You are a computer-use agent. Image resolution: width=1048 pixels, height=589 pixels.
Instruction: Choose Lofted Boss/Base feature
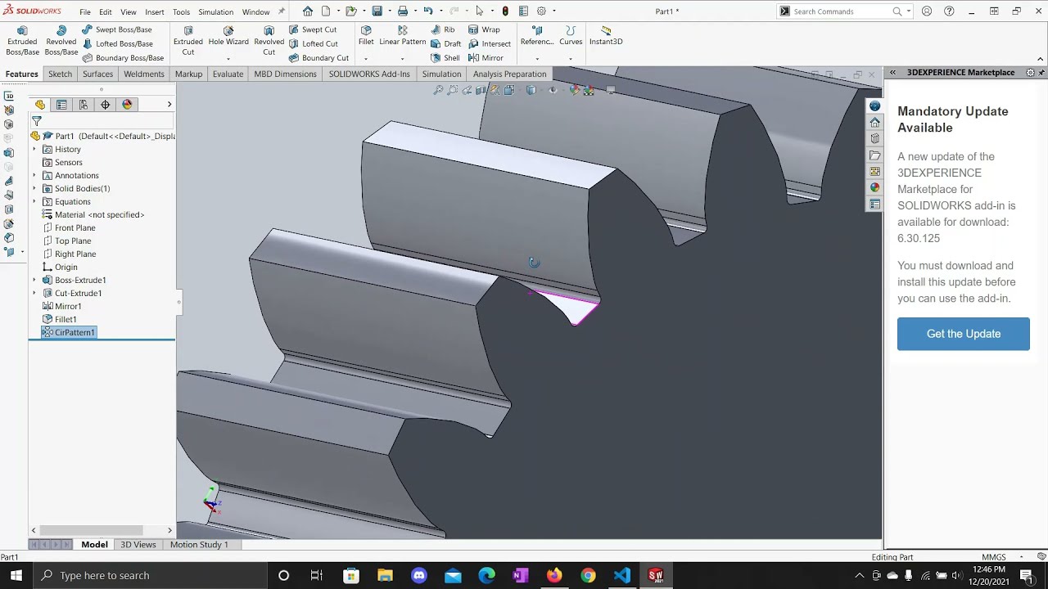click(117, 43)
